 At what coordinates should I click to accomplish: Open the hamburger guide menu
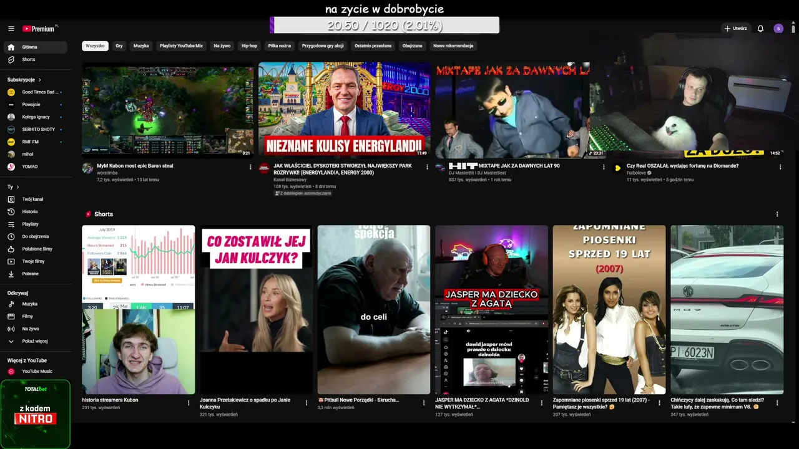pos(11,29)
